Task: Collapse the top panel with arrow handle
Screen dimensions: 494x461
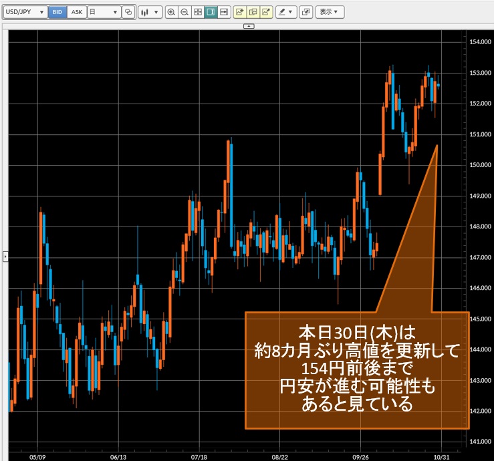Action: click(248, 26)
